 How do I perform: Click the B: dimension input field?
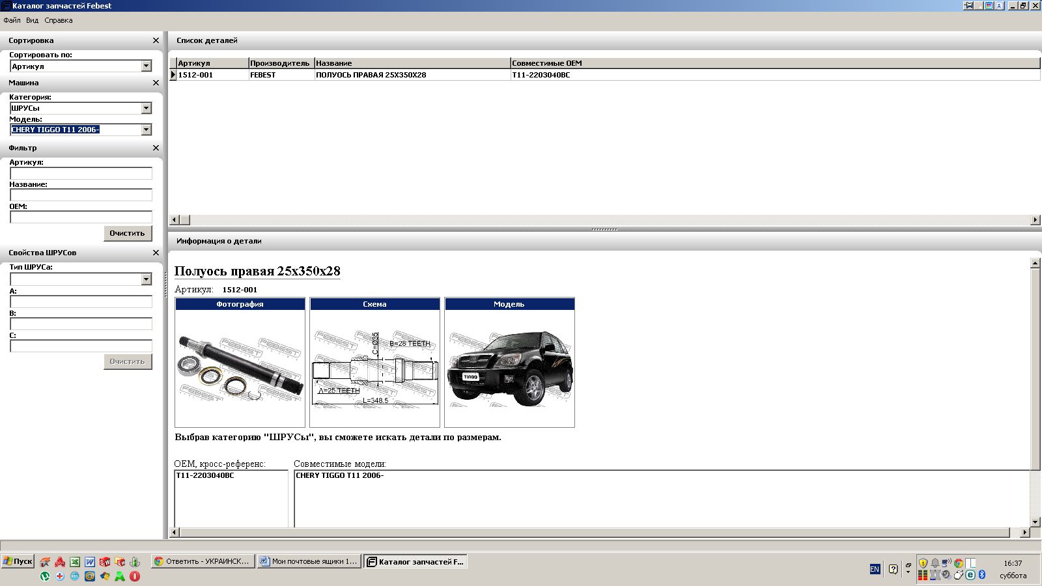(x=81, y=324)
